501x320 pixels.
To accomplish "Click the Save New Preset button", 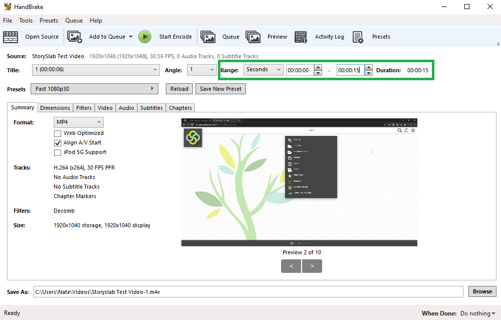I will point(220,89).
